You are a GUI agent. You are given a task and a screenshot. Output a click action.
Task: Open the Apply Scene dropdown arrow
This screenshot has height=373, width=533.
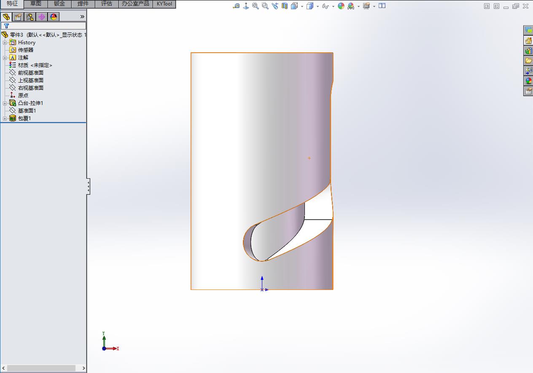(358, 6)
